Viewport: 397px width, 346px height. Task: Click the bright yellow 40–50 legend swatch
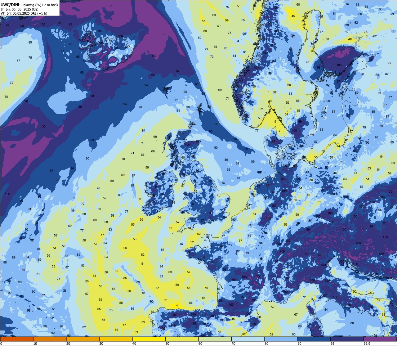(149, 339)
